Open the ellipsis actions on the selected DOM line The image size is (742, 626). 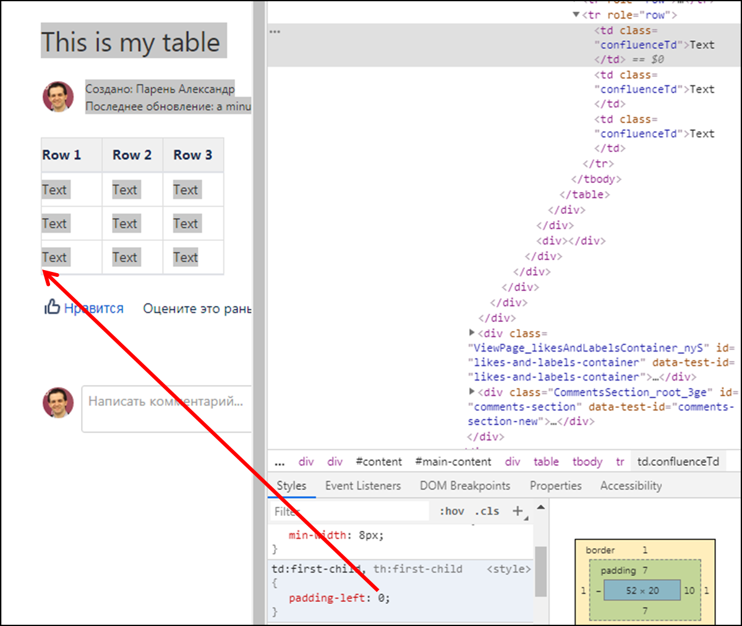coord(275,32)
